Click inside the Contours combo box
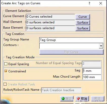 [69, 46]
